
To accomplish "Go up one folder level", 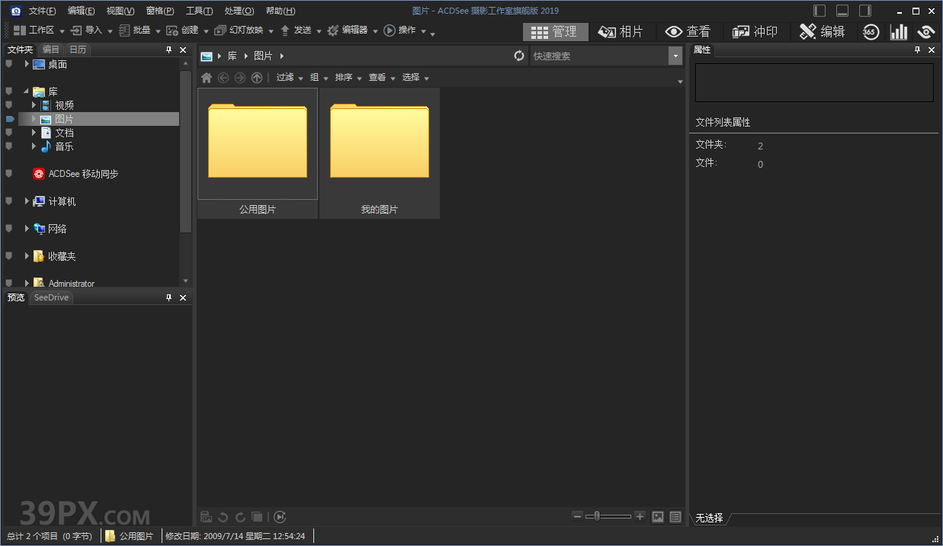I will click(257, 78).
